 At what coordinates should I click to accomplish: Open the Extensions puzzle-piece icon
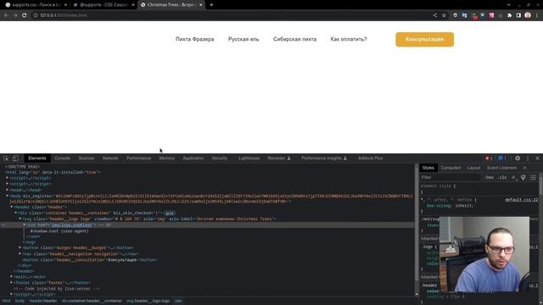[509, 15]
